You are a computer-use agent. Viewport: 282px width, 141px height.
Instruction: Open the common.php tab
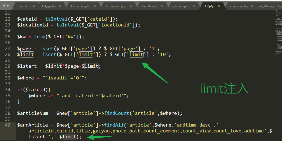[239, 6]
